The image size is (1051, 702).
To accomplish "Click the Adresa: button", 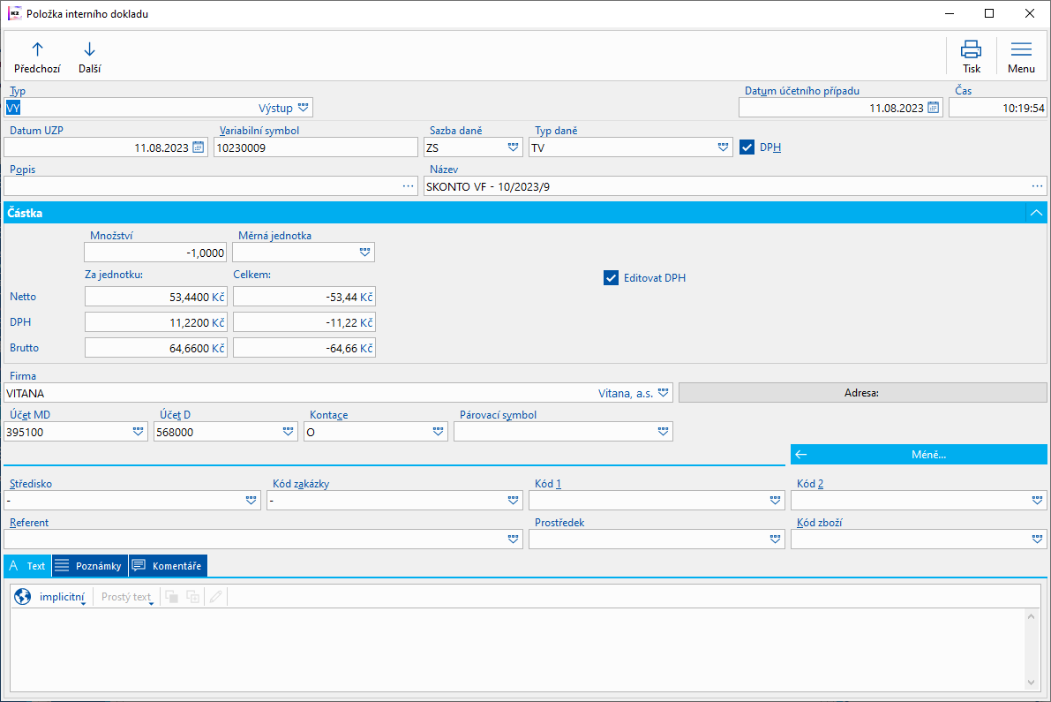I will point(863,393).
